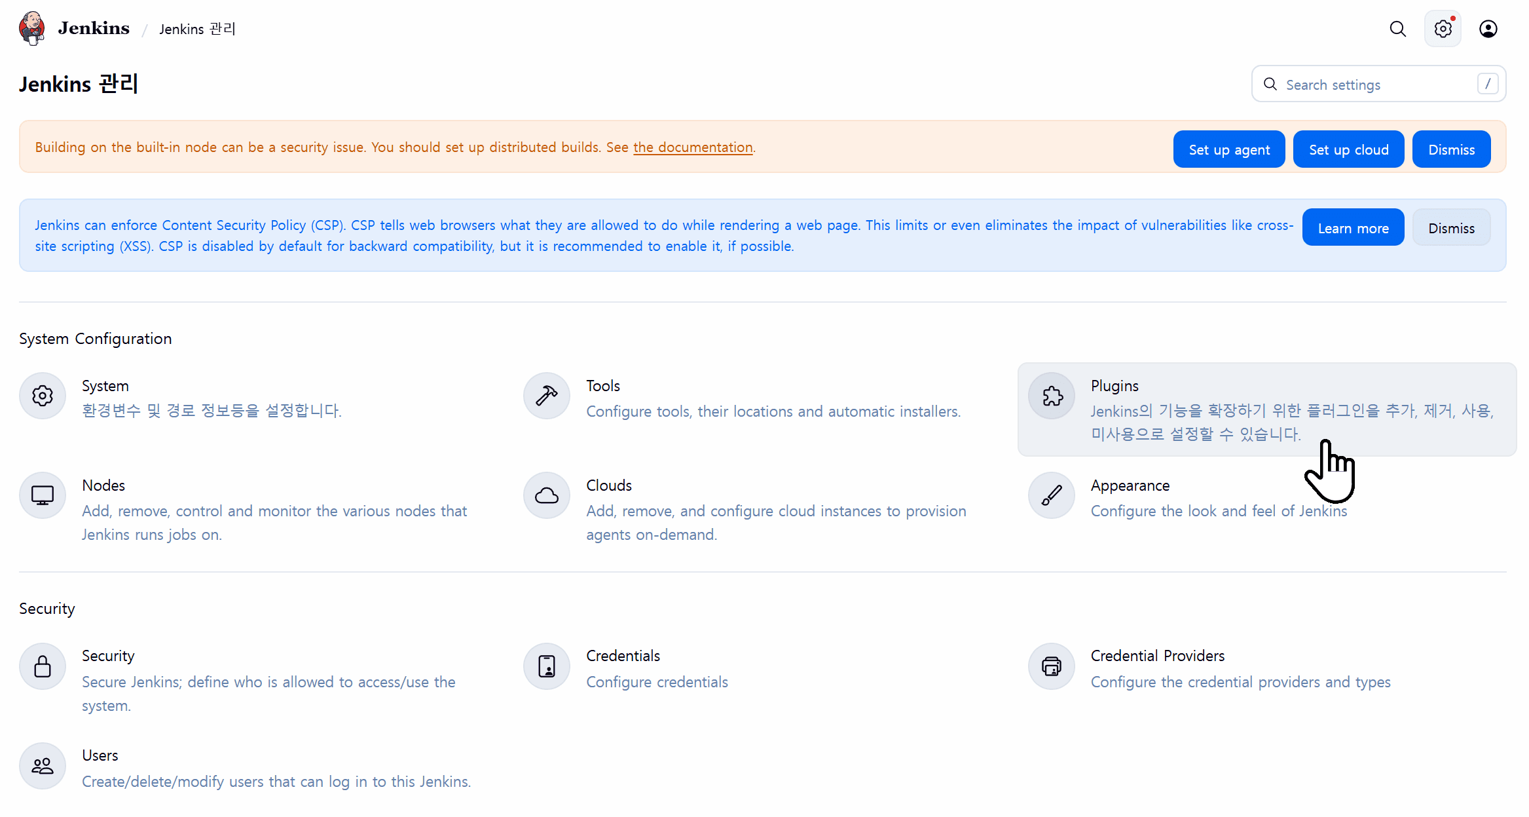
Task: Open the Appearance settings title
Action: (1130, 485)
